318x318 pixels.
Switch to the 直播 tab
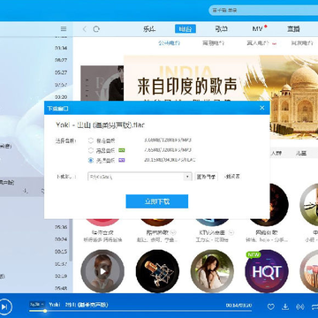point(293,29)
